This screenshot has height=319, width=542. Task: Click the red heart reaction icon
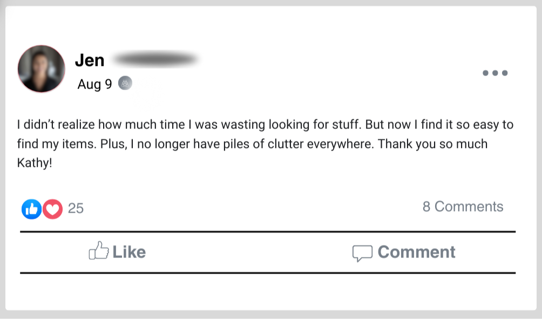click(x=52, y=209)
